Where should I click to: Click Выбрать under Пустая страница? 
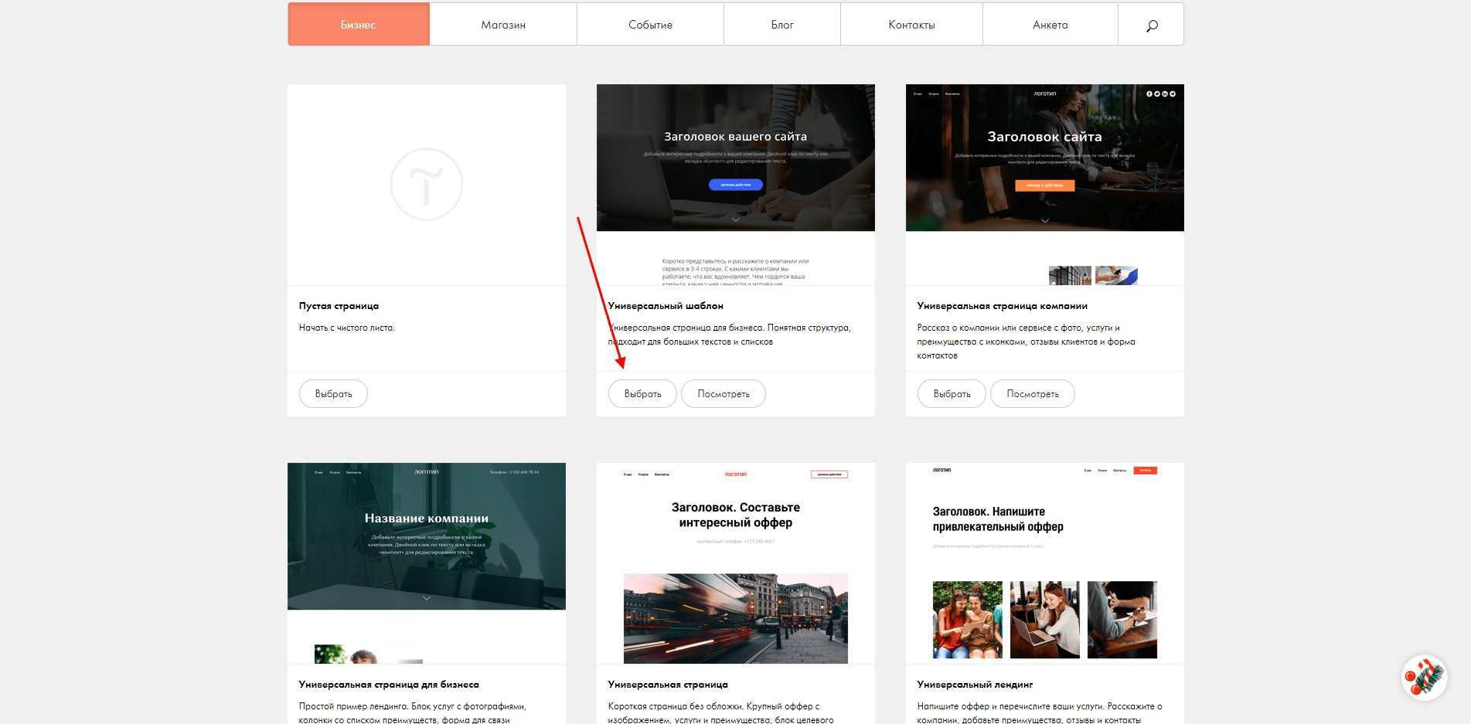pos(333,393)
